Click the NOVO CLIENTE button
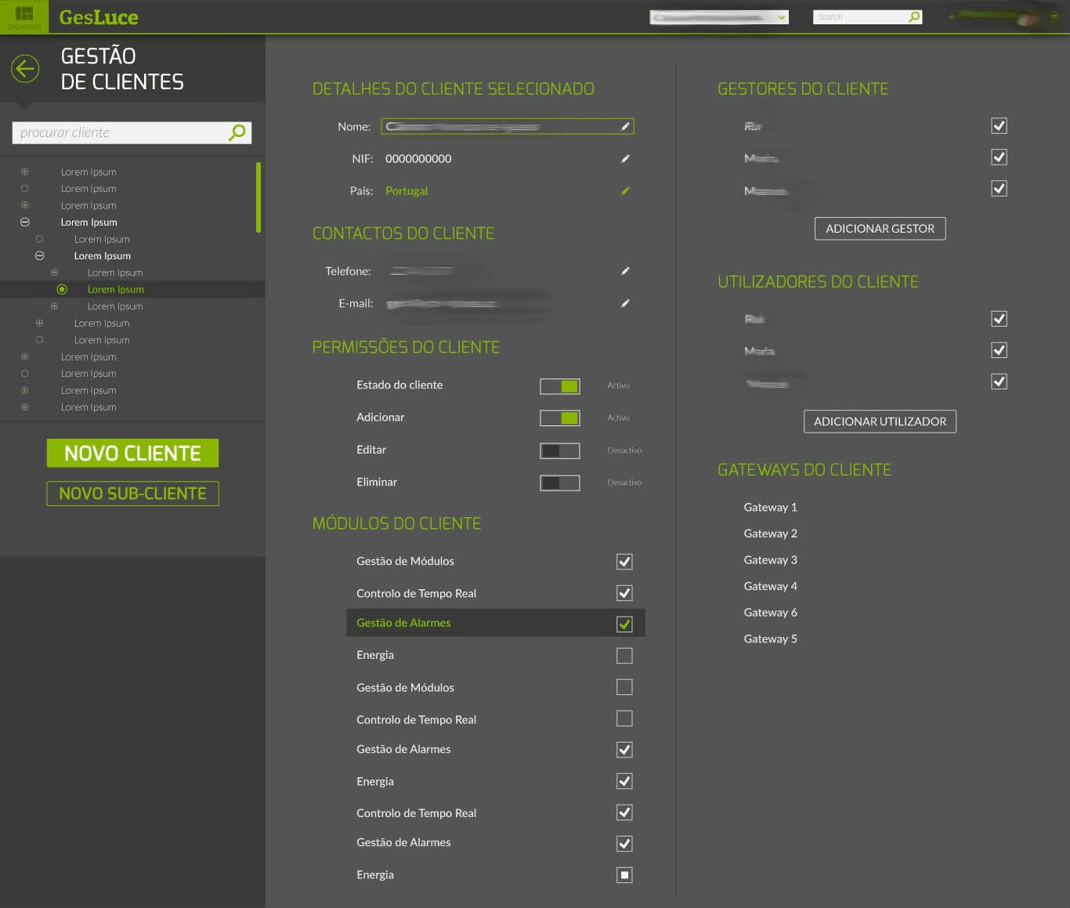Image resolution: width=1070 pixels, height=908 pixels. (132, 453)
